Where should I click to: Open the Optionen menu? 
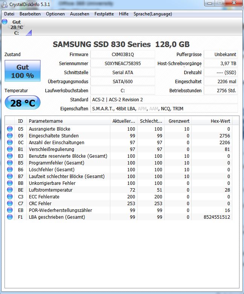click(55, 14)
